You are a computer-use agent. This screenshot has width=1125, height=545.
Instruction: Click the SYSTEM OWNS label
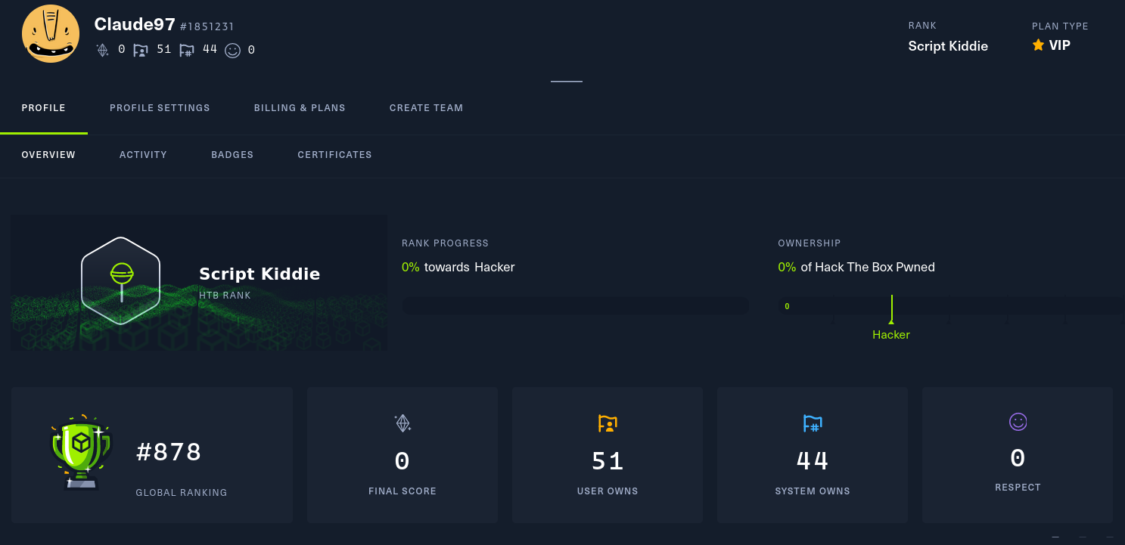coord(813,491)
